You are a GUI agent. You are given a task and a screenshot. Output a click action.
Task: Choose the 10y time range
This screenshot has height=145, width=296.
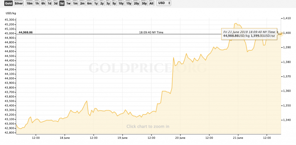point(121,3)
